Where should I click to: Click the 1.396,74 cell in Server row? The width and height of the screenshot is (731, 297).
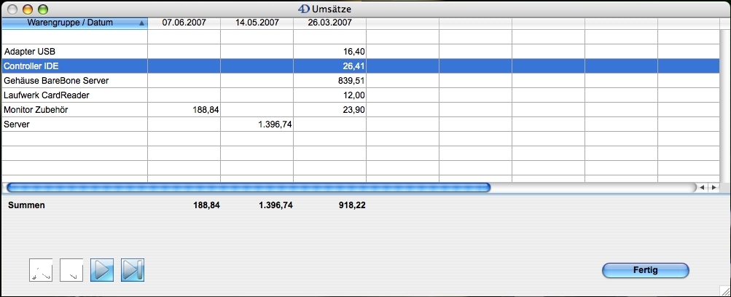[275, 124]
